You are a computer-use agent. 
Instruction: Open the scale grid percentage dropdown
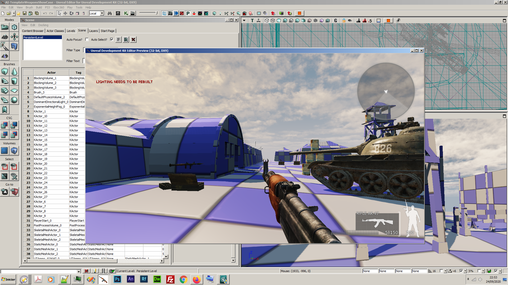click(x=483, y=271)
